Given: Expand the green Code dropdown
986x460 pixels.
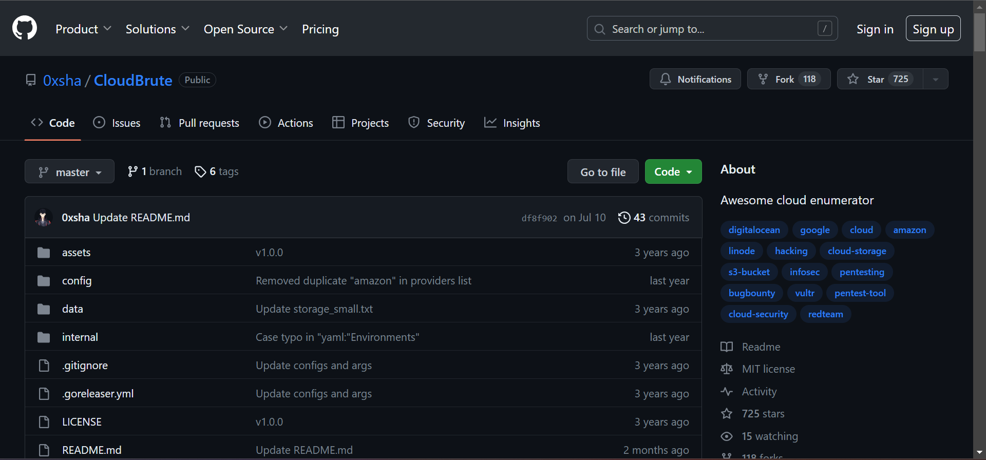Looking at the screenshot, I should [673, 172].
